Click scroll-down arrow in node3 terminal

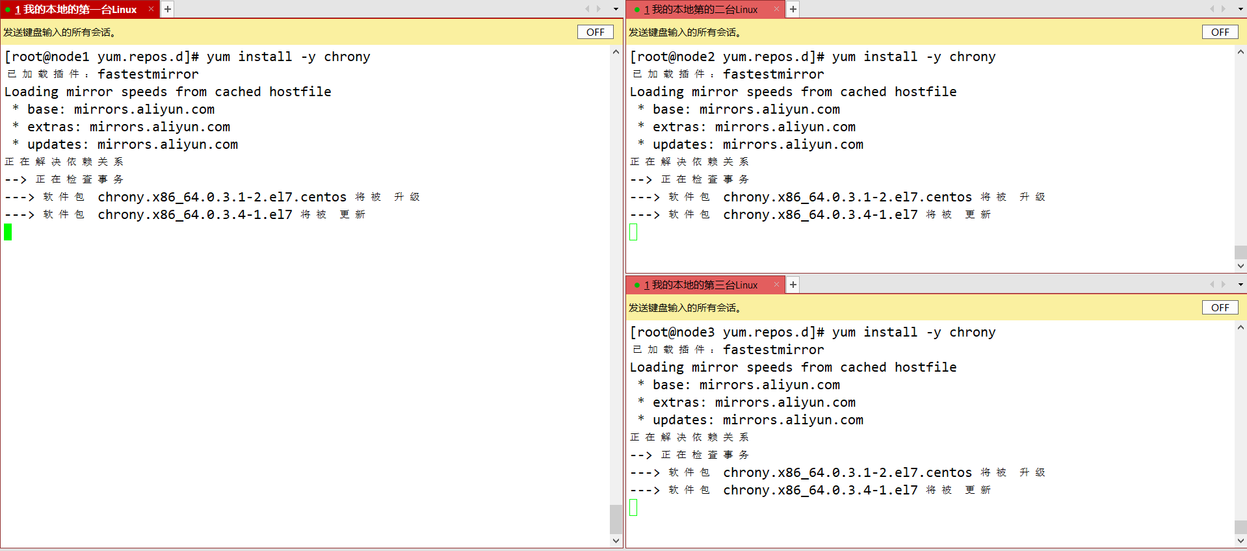pyautogui.click(x=1240, y=541)
